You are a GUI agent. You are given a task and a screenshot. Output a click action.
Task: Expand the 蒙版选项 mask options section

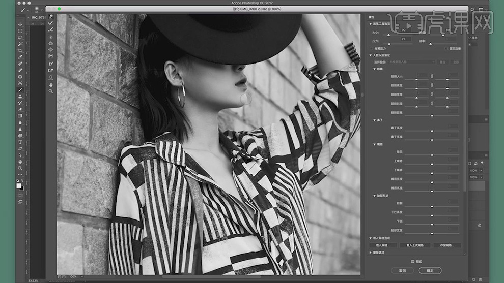coord(370,253)
